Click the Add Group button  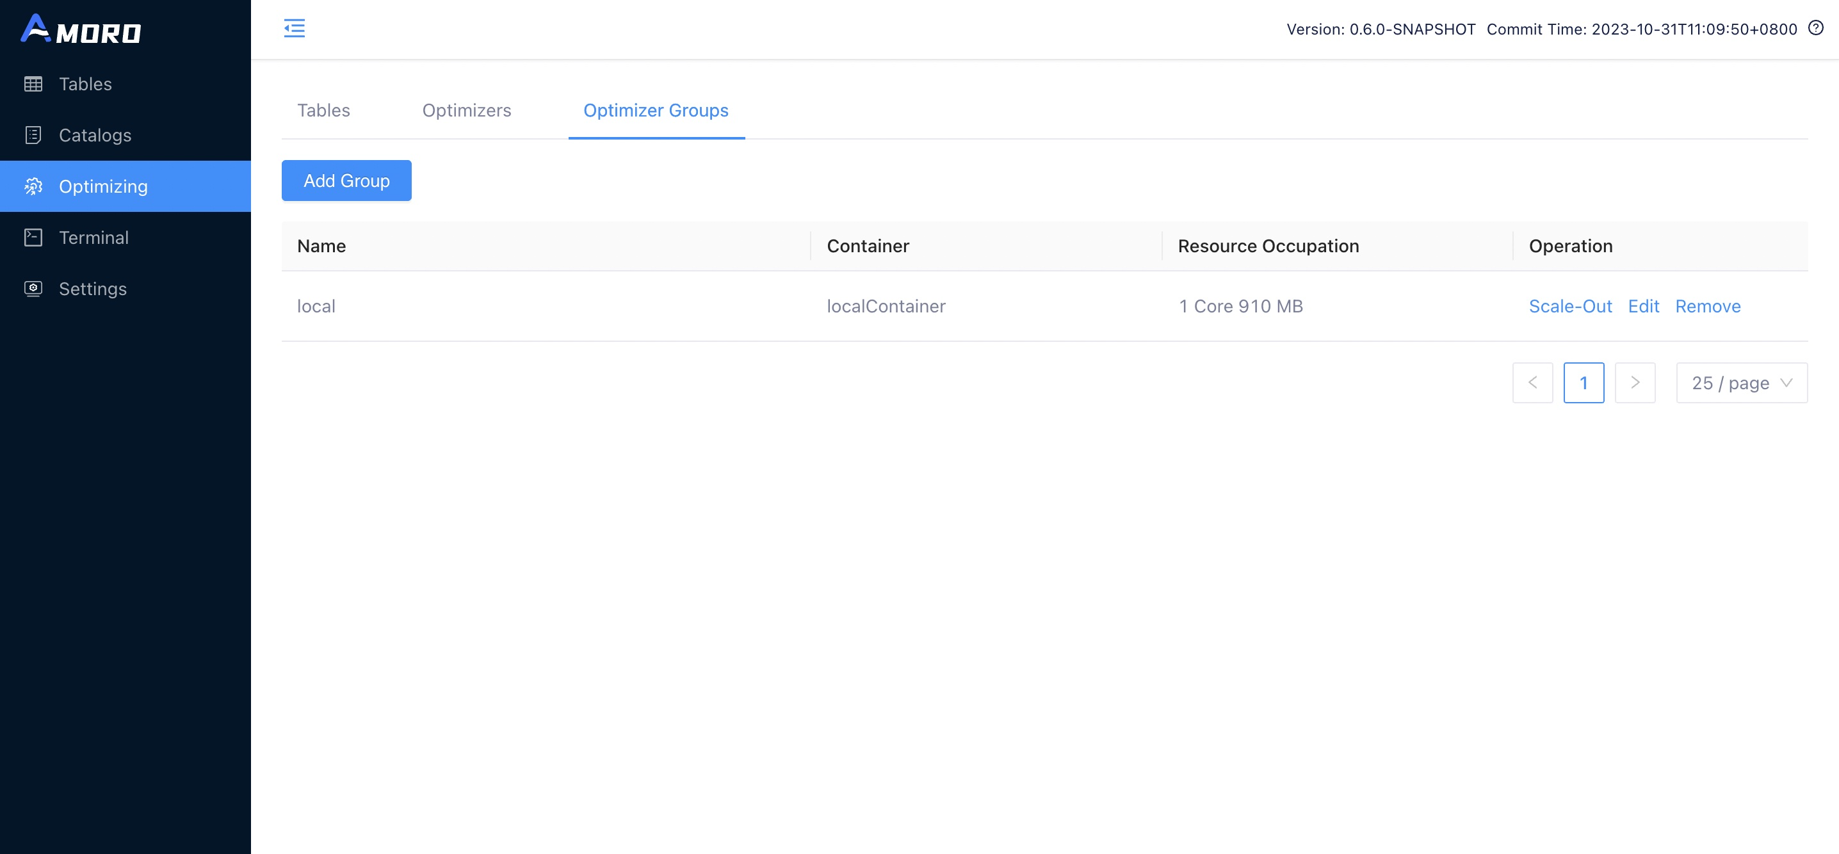346,181
